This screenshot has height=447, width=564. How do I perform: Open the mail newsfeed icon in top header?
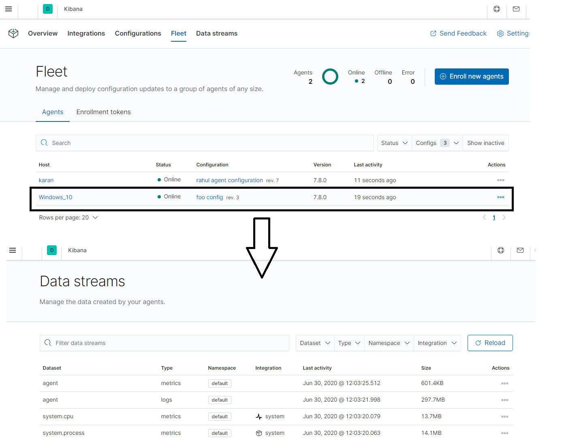point(516,9)
